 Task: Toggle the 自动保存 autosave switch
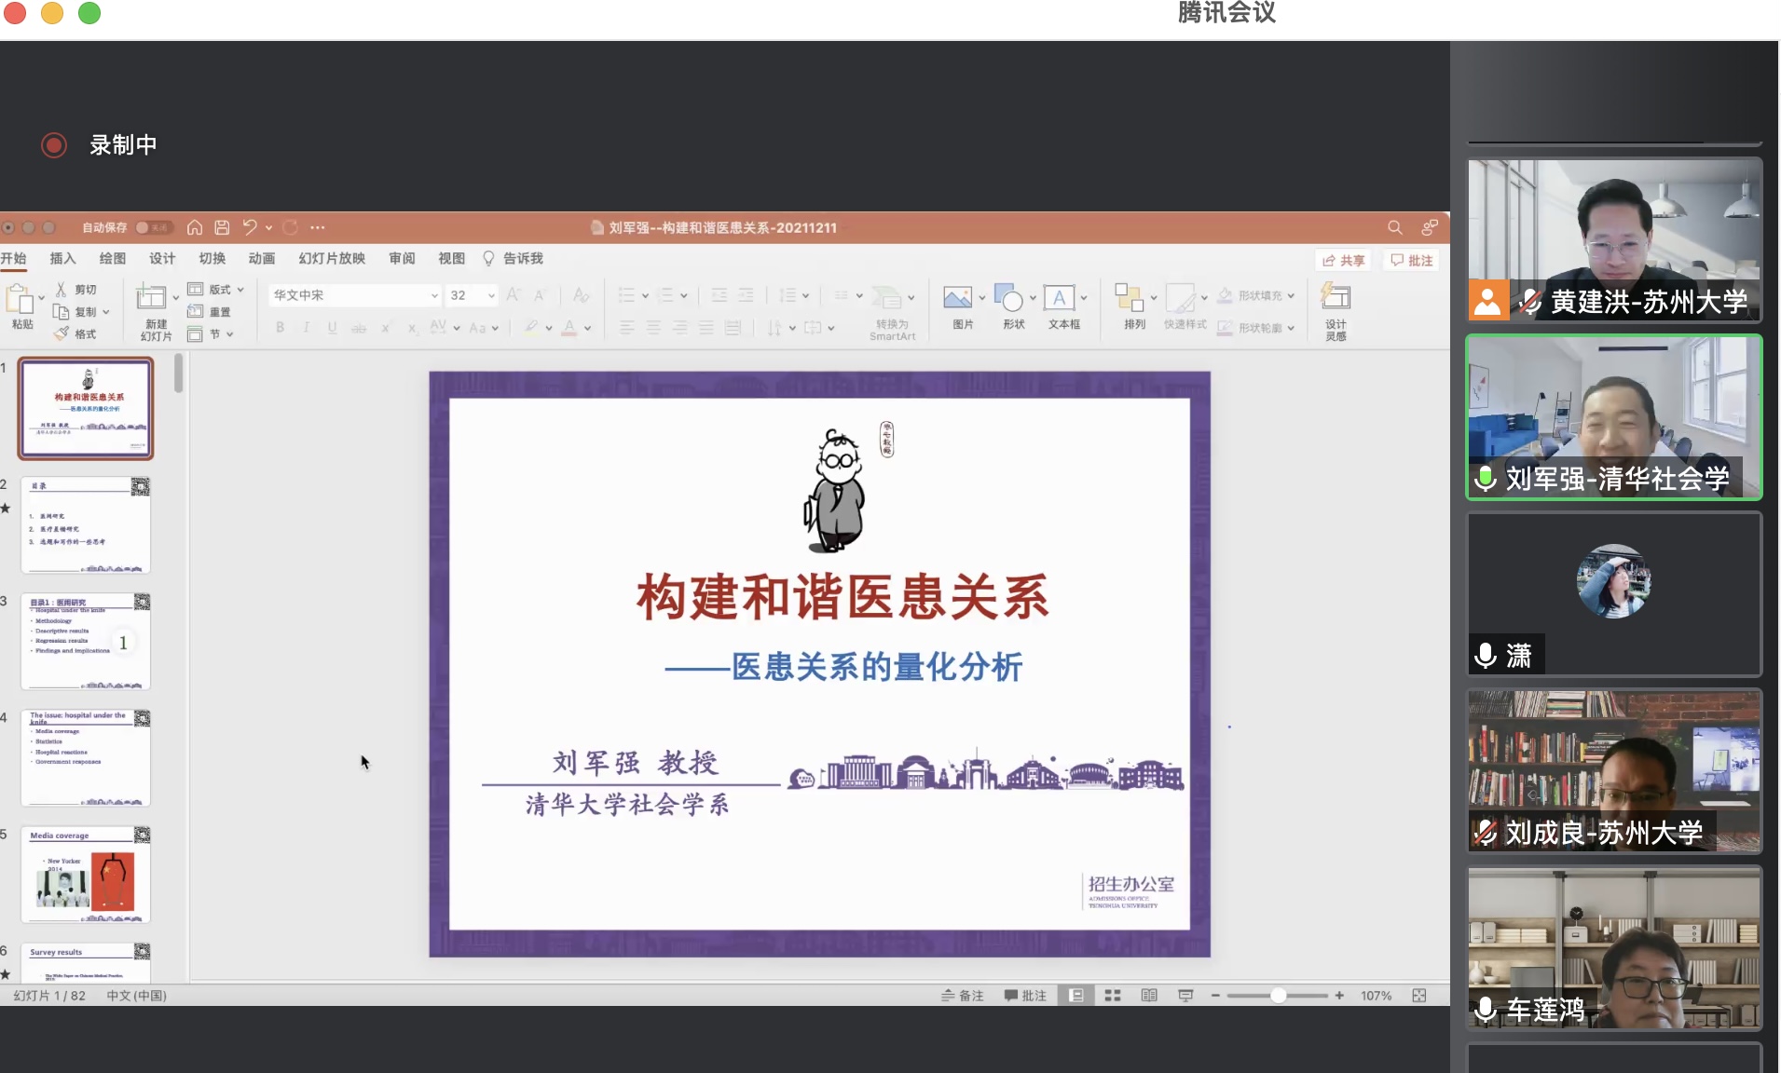pos(153,227)
